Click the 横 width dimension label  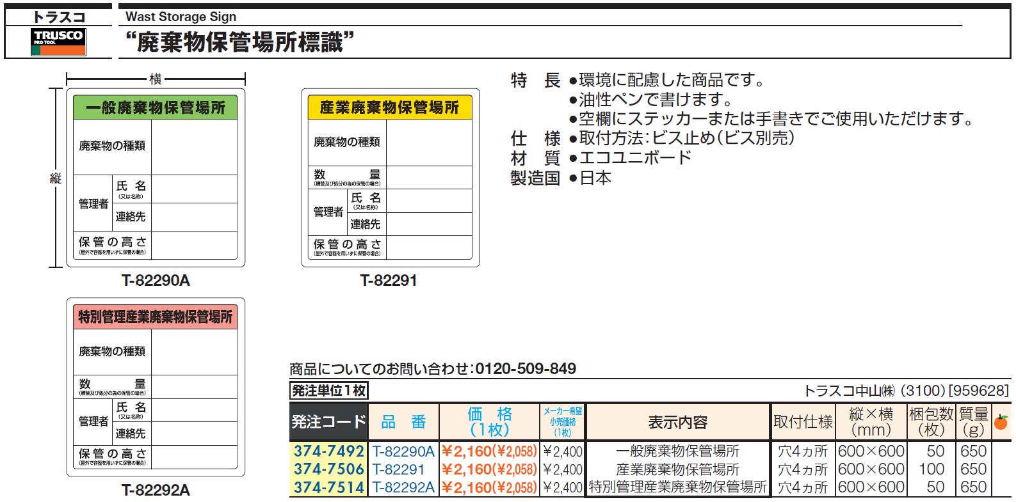pos(155,79)
